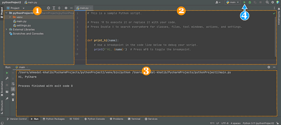This screenshot has width=281, height=125.
Task: Open Search Everywhere magnifier icon
Action: point(267,2)
